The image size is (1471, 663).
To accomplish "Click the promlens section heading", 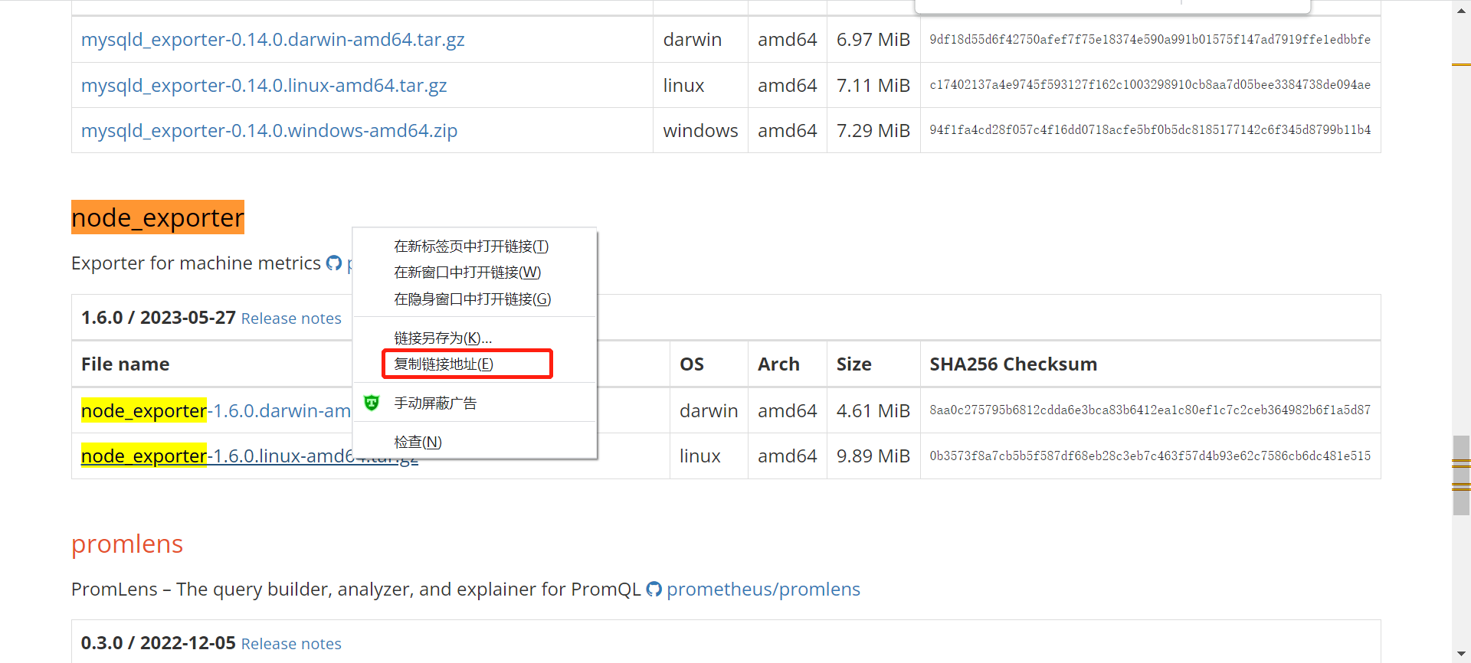I will [x=127, y=544].
